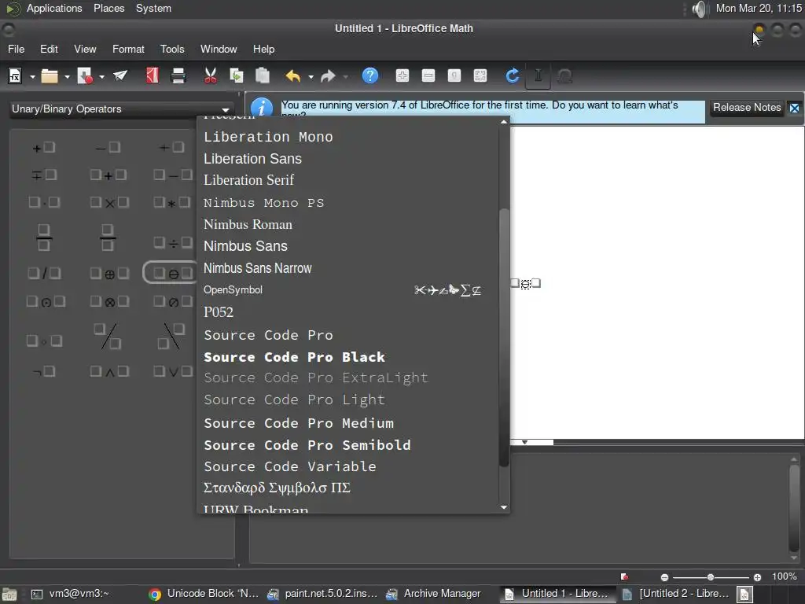Open the Symbols omega icon
The width and height of the screenshot is (805, 604).
(x=564, y=76)
